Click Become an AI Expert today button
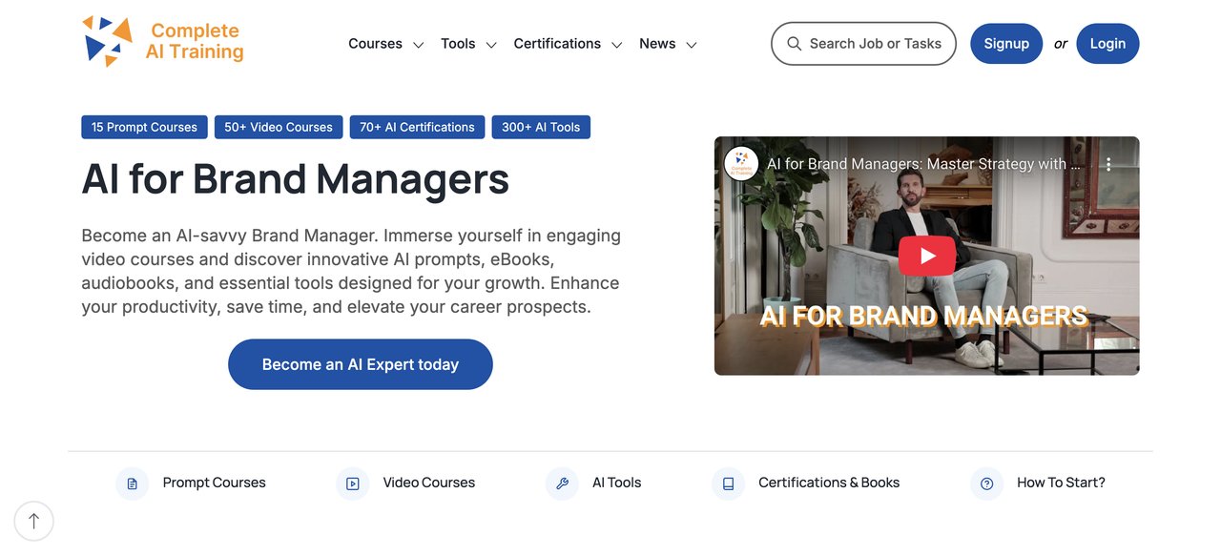This screenshot has width=1221, height=555. tap(361, 364)
